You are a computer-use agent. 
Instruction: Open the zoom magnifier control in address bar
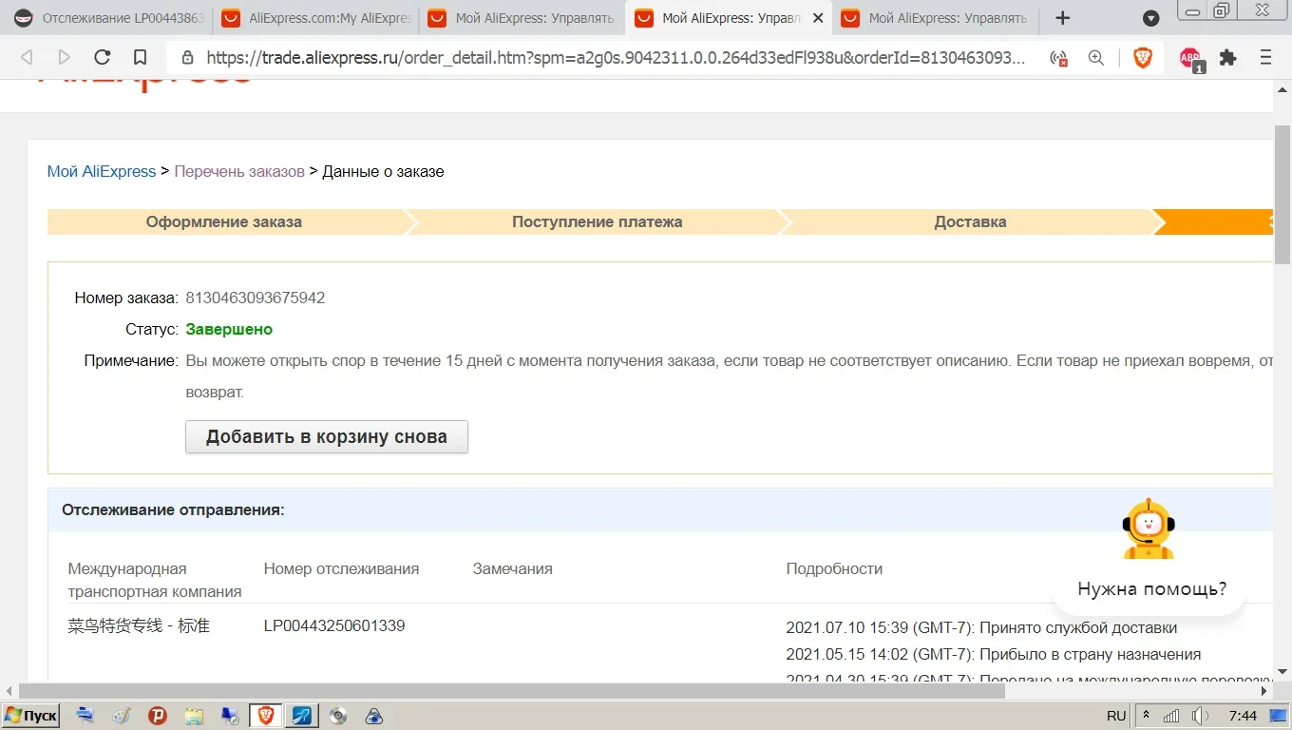tap(1096, 58)
